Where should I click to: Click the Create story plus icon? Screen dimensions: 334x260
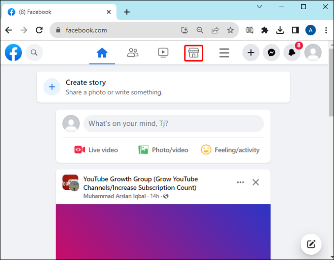[52, 87]
